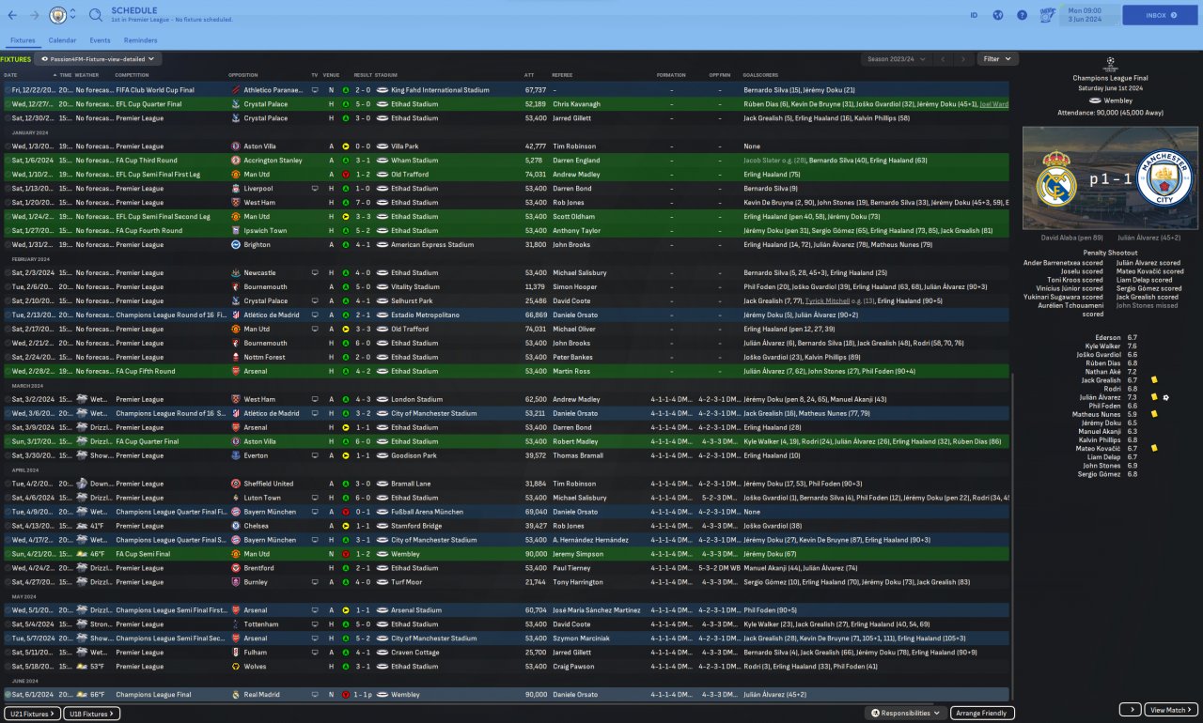Click the Real Madrid badge in the fixture list
This screenshot has width=1203, height=723.
point(235,695)
